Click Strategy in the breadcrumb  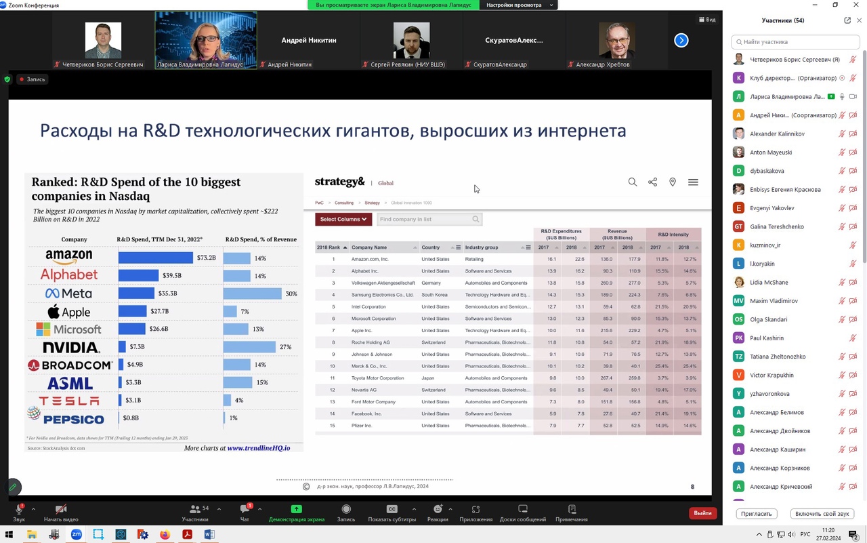tap(373, 203)
